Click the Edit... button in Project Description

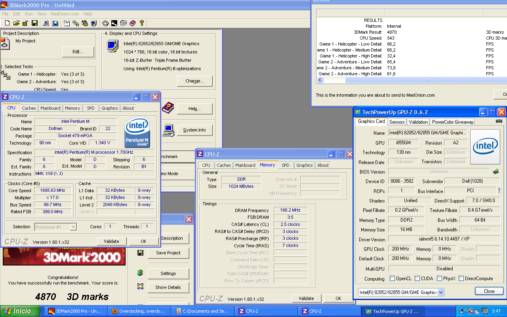(x=78, y=52)
